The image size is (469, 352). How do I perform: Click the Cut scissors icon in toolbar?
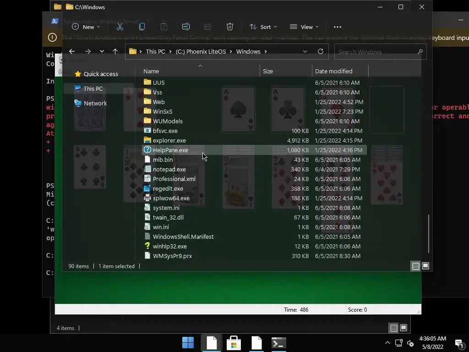point(120,27)
